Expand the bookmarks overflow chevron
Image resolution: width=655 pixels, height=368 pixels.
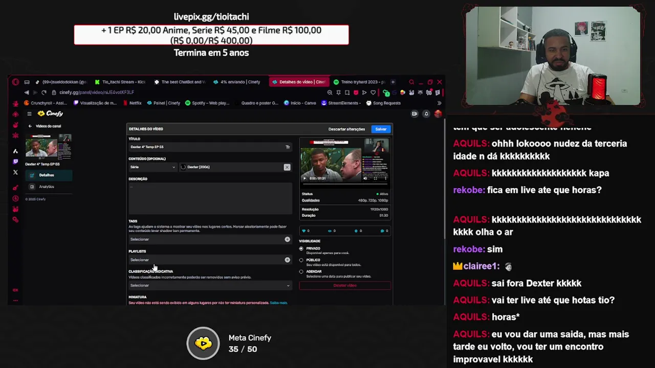tap(439, 103)
